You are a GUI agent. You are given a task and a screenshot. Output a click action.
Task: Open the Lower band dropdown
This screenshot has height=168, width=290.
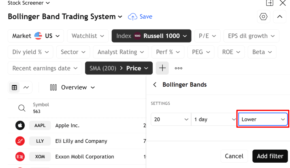[x=263, y=120]
